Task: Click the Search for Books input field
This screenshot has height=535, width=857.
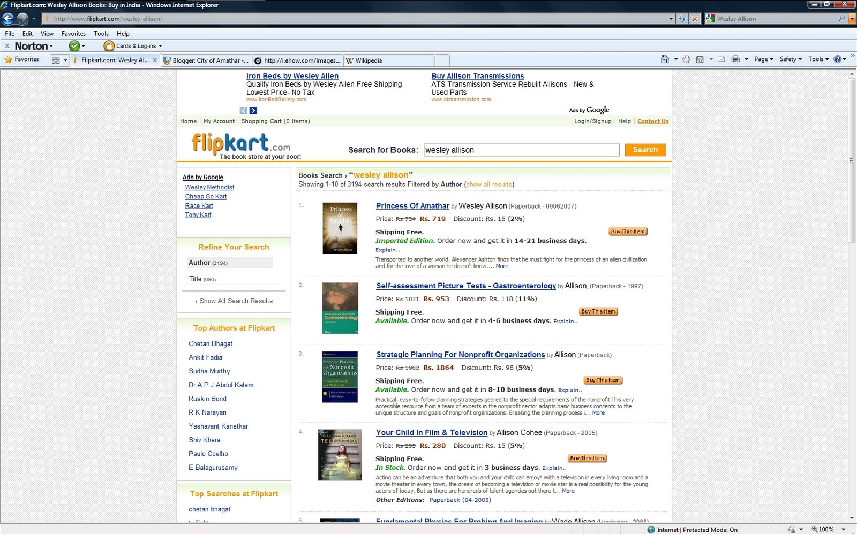Action: click(521, 150)
